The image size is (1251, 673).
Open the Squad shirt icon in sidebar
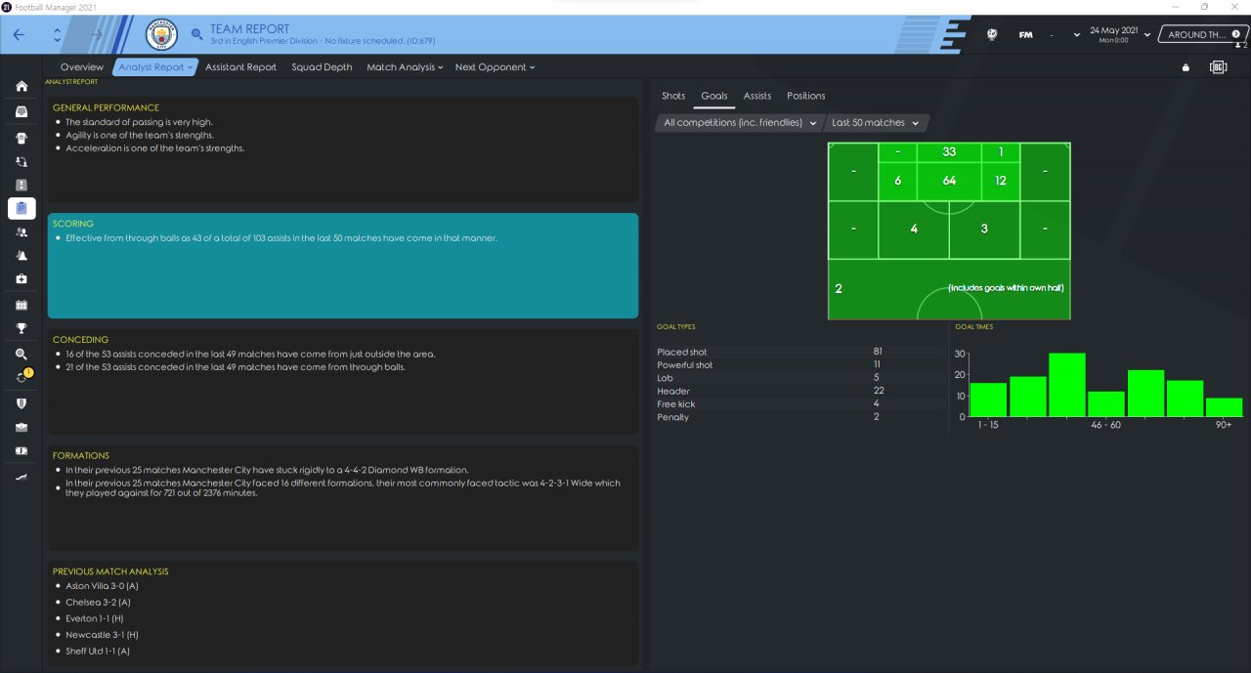(22, 138)
